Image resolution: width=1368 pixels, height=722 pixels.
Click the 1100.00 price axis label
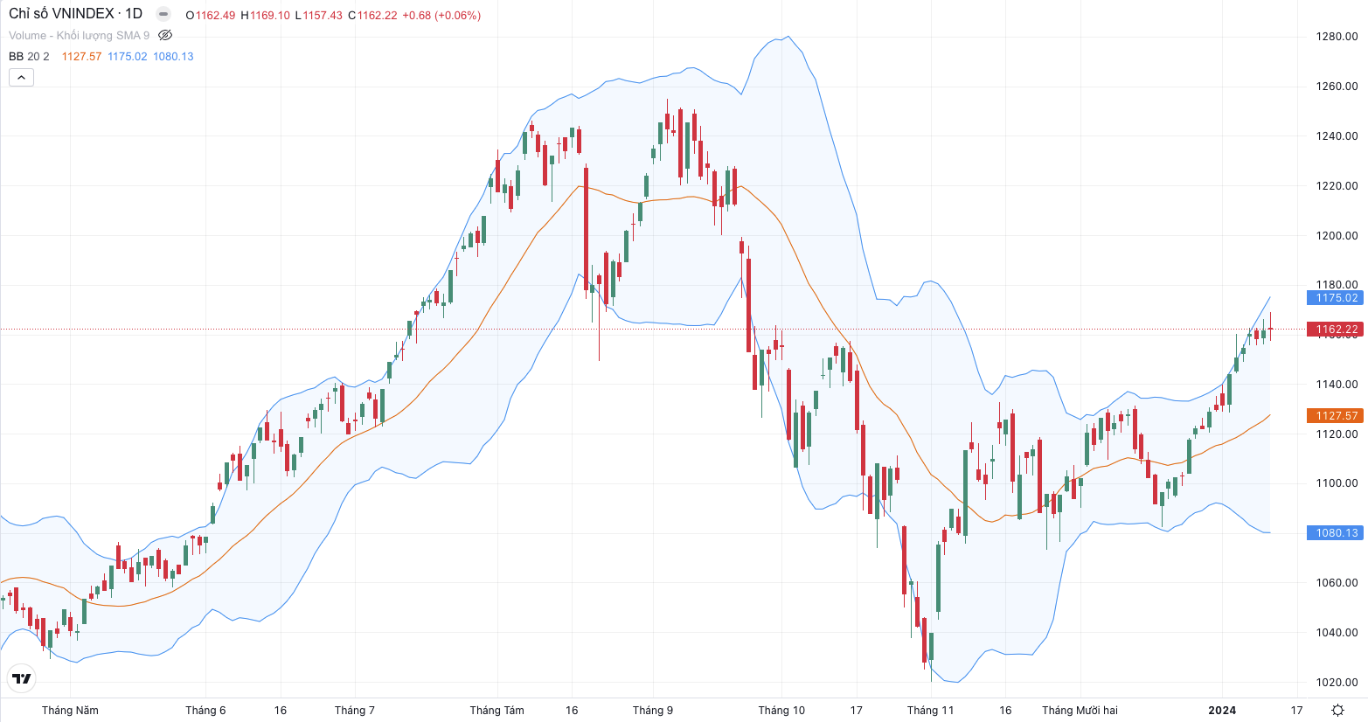click(1337, 482)
